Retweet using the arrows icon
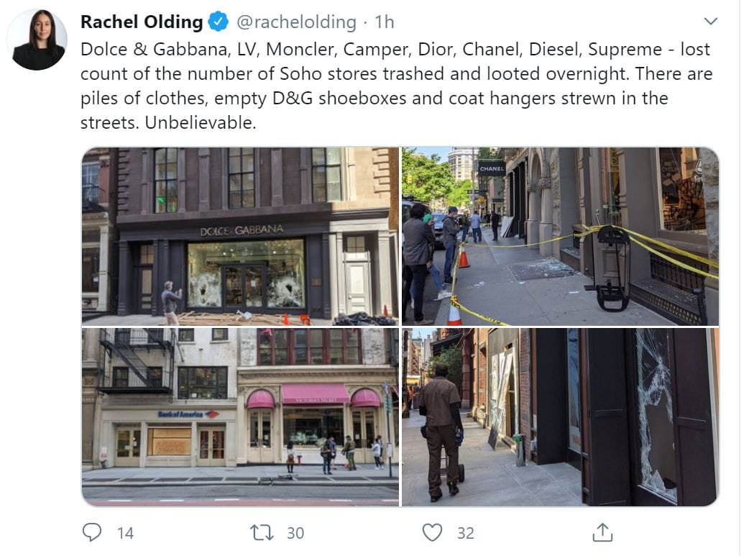749x556 pixels. (x=262, y=532)
